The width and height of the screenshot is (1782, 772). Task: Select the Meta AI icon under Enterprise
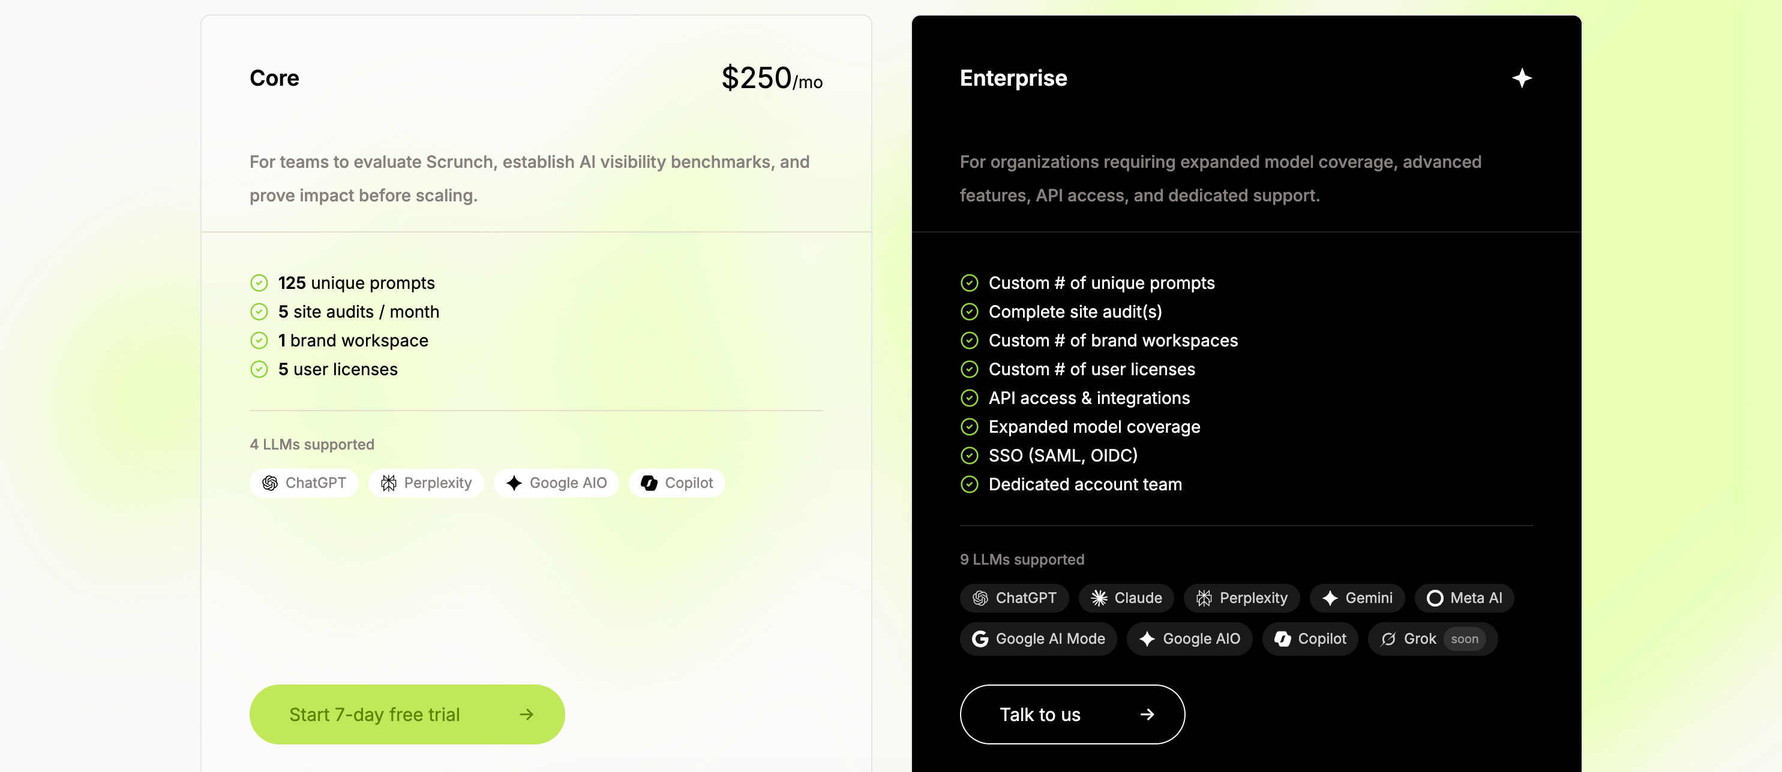[1435, 598]
